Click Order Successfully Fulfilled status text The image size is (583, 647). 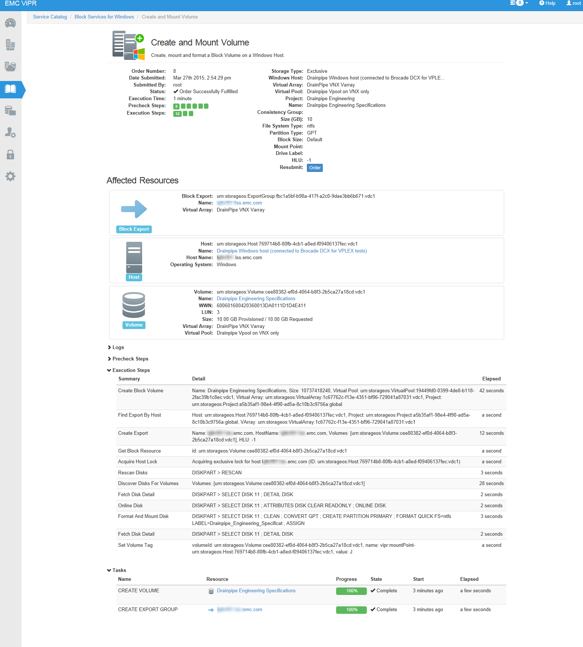pyautogui.click(x=208, y=92)
